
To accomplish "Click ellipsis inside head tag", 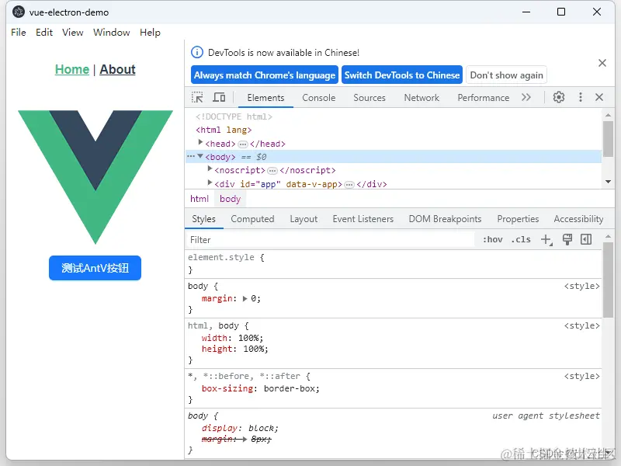I will 243,144.
